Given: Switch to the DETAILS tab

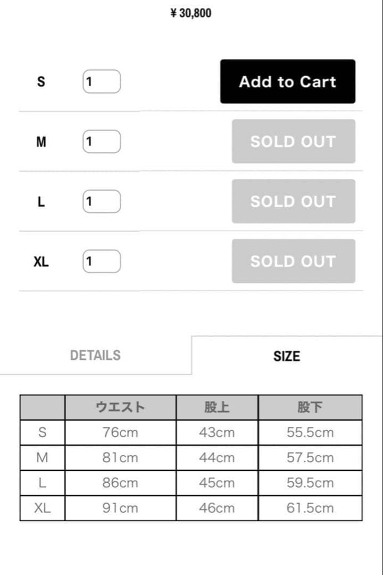Looking at the screenshot, I should point(95,356).
